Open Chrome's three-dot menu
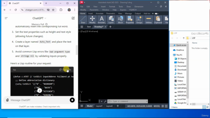This screenshot has width=210, height=118. [x=75, y=10]
